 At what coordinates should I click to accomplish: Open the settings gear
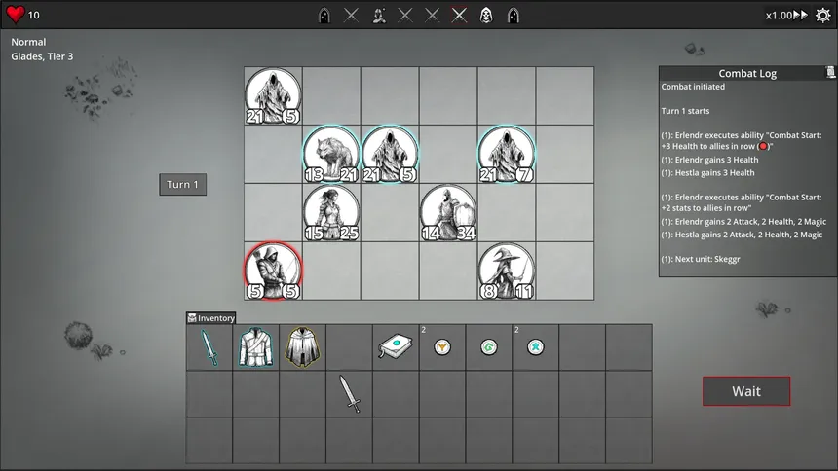823,15
